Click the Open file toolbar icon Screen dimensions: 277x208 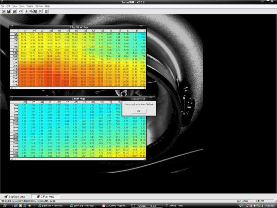coord(3,11)
